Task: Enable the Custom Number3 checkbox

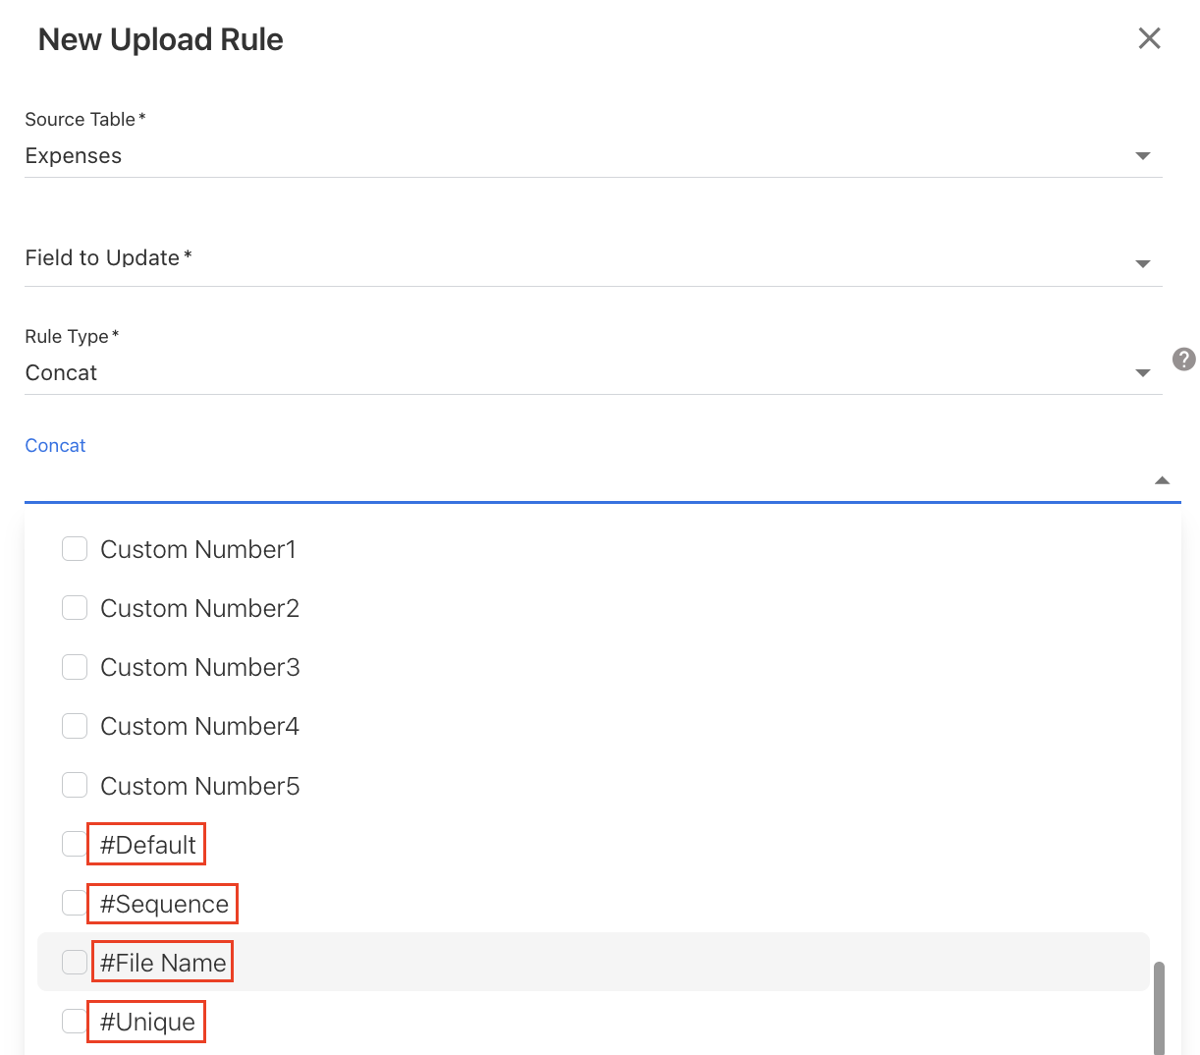Action: pos(75,668)
